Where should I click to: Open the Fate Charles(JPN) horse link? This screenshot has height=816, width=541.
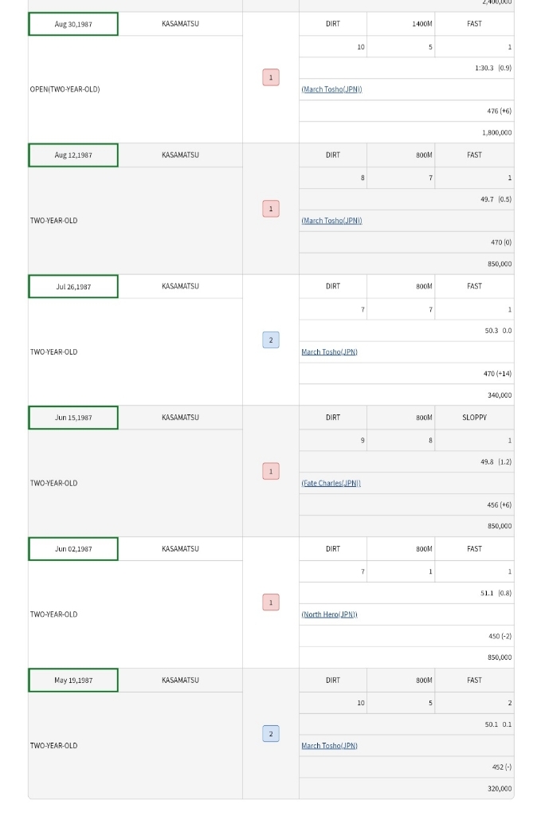pyautogui.click(x=331, y=484)
